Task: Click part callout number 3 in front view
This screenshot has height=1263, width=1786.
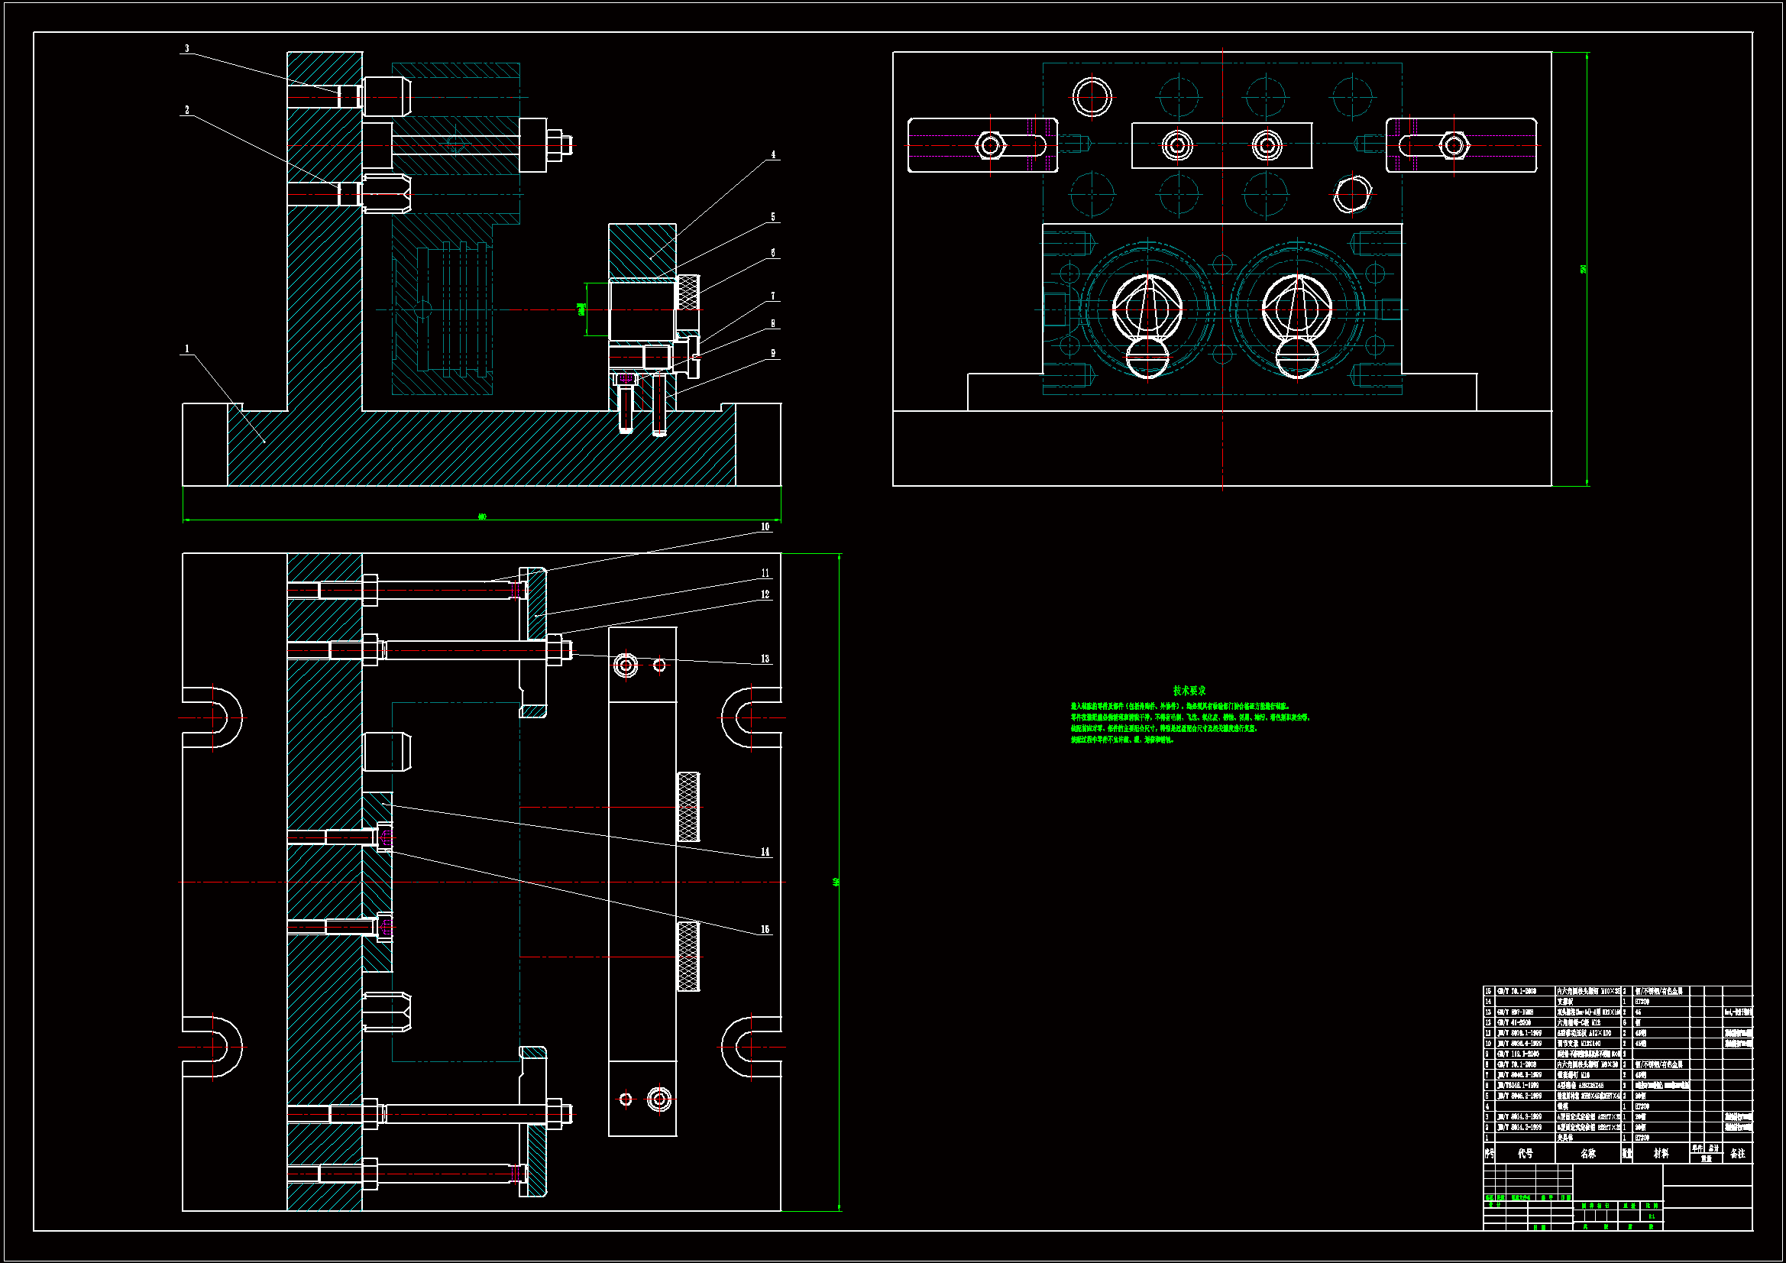Action: (x=186, y=48)
